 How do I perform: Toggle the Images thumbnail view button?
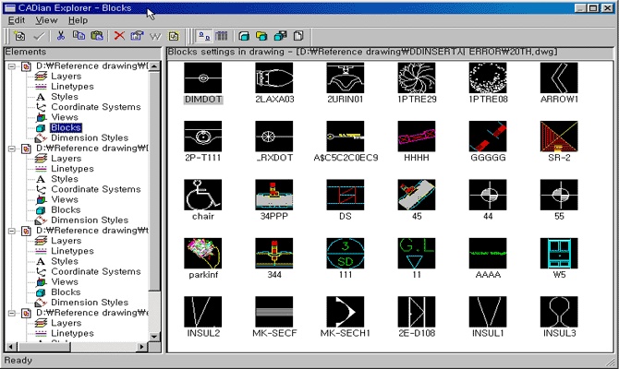tap(203, 36)
